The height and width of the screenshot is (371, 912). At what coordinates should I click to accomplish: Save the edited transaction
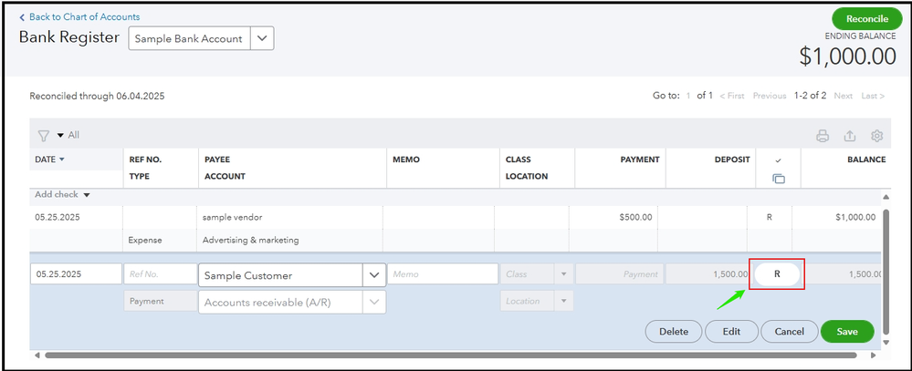coord(847,331)
